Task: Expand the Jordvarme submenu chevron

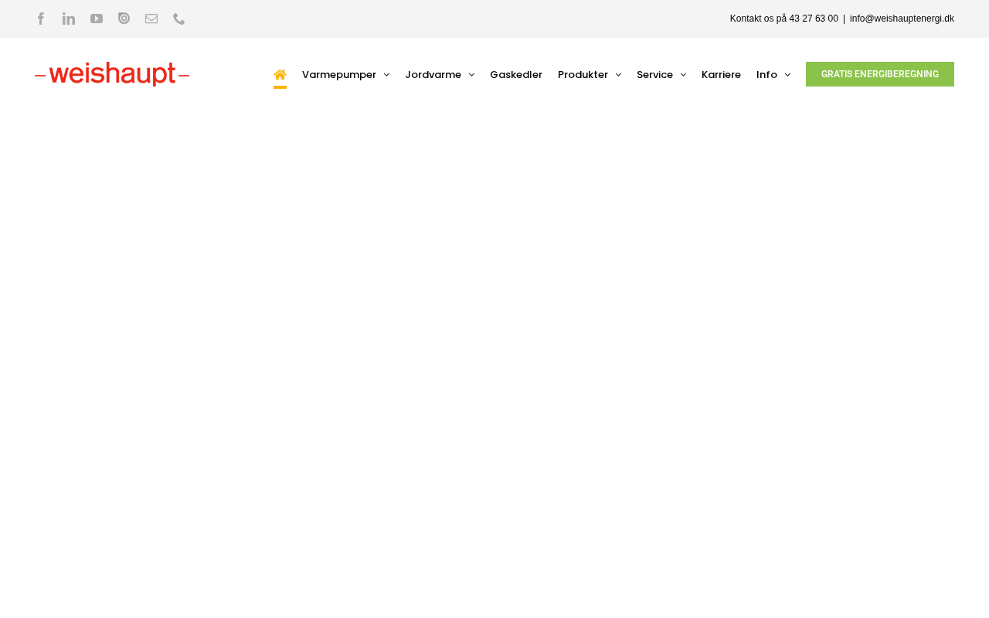Action: 471,75
